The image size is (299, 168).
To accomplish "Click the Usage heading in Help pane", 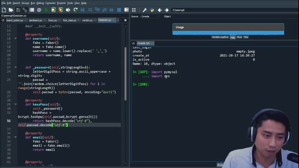I will [179, 27].
